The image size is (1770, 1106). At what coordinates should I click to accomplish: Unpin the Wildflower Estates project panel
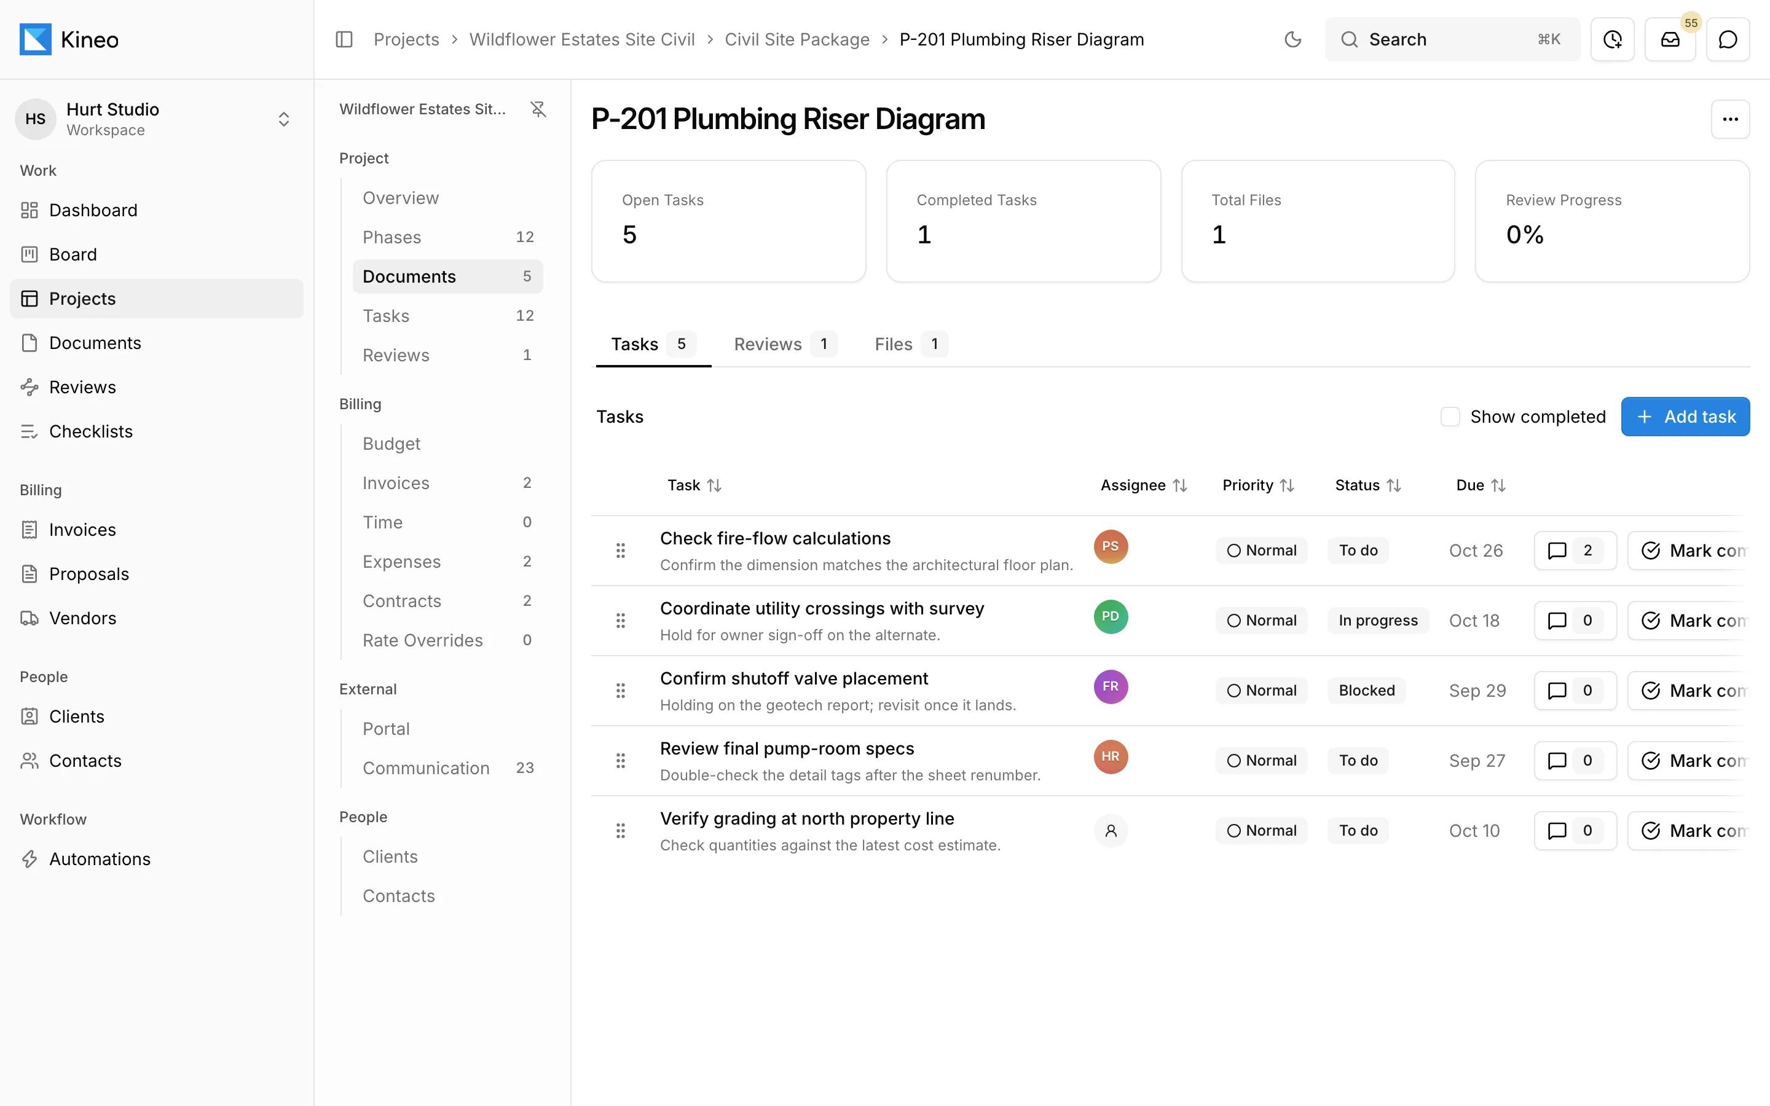click(x=538, y=109)
